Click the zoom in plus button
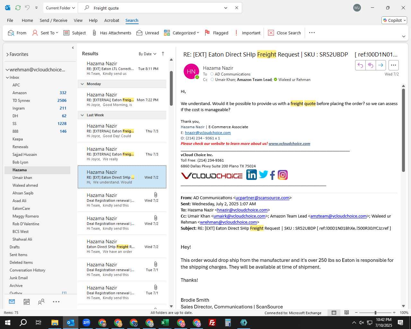Screen dimensions: 411x329 point(394,313)
